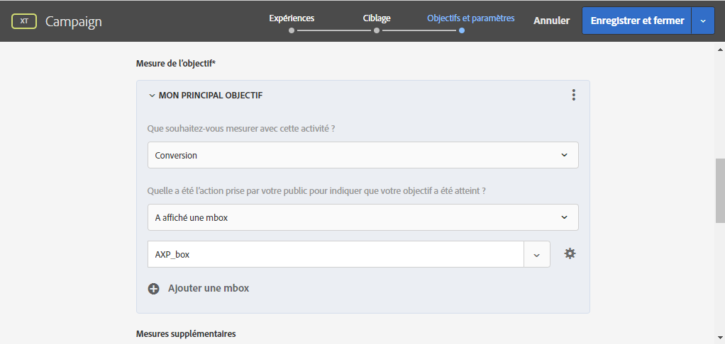Go to the Ciblage step
Image resolution: width=725 pixels, height=344 pixels.
[x=377, y=18]
